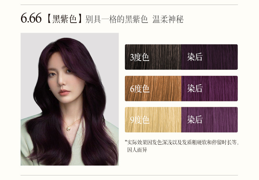Image resolution: width=259 pixels, height=180 pixels.
Task: Open the model's purple hair photo
Action: click(x=70, y=99)
